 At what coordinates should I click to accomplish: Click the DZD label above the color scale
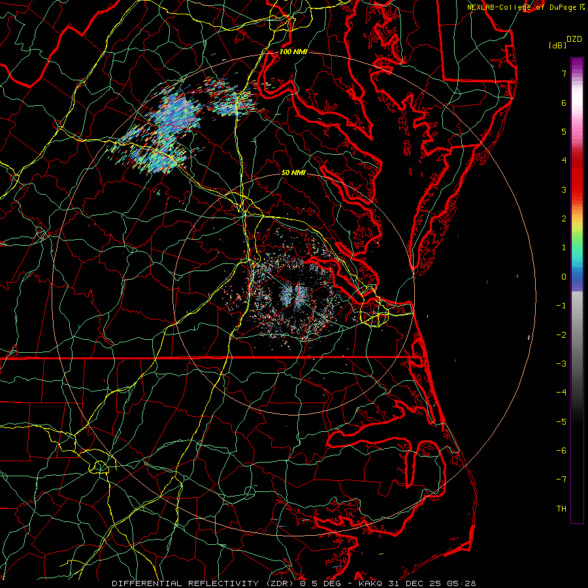(x=574, y=39)
